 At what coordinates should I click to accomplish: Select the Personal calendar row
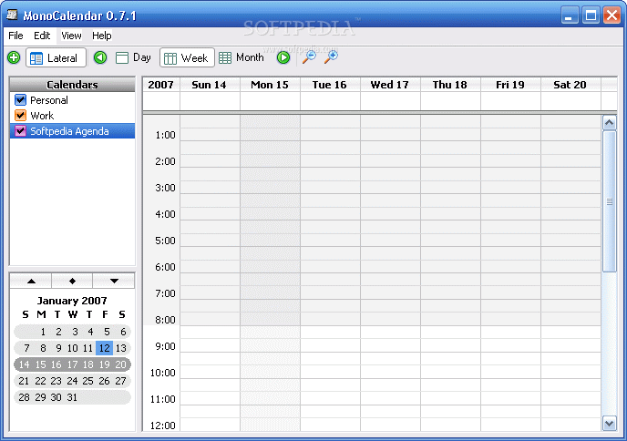click(x=72, y=100)
